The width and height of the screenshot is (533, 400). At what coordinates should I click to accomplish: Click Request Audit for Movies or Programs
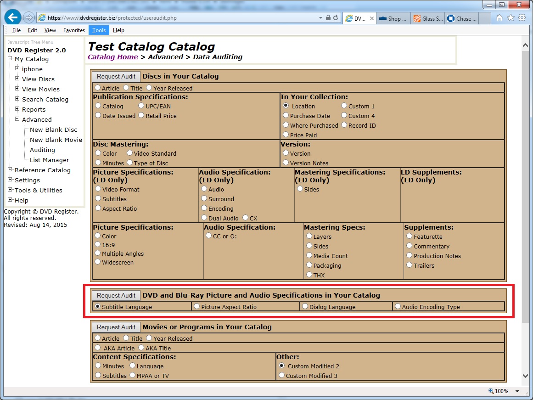pyautogui.click(x=116, y=327)
